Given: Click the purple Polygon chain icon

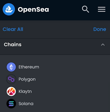Looking at the screenshot, I should pos(11,79).
